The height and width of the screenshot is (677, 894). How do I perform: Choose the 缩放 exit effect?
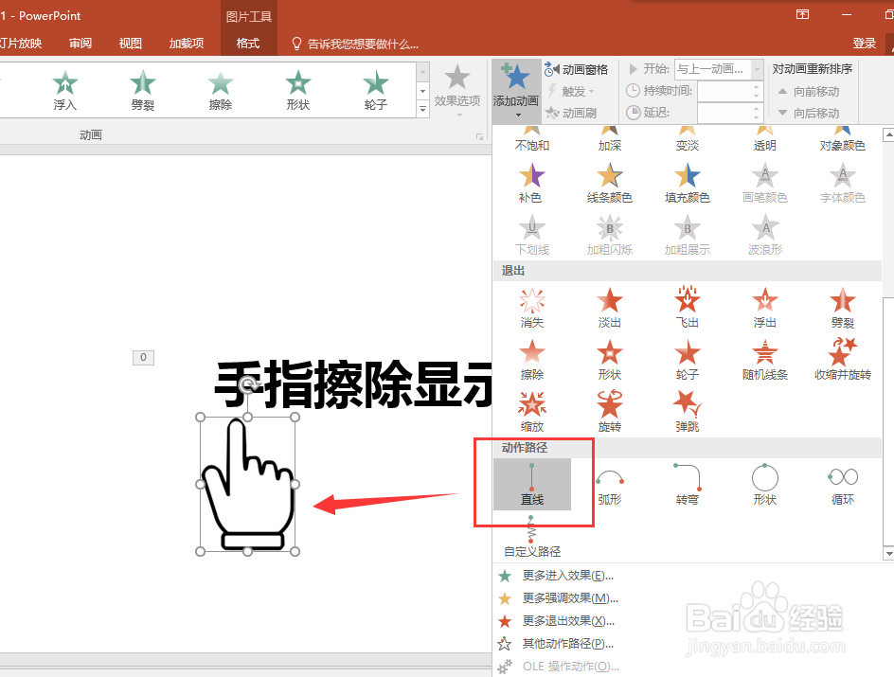(x=531, y=412)
